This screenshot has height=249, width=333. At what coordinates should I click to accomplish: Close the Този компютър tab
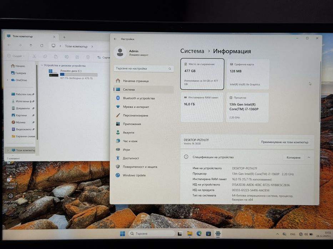[54, 37]
